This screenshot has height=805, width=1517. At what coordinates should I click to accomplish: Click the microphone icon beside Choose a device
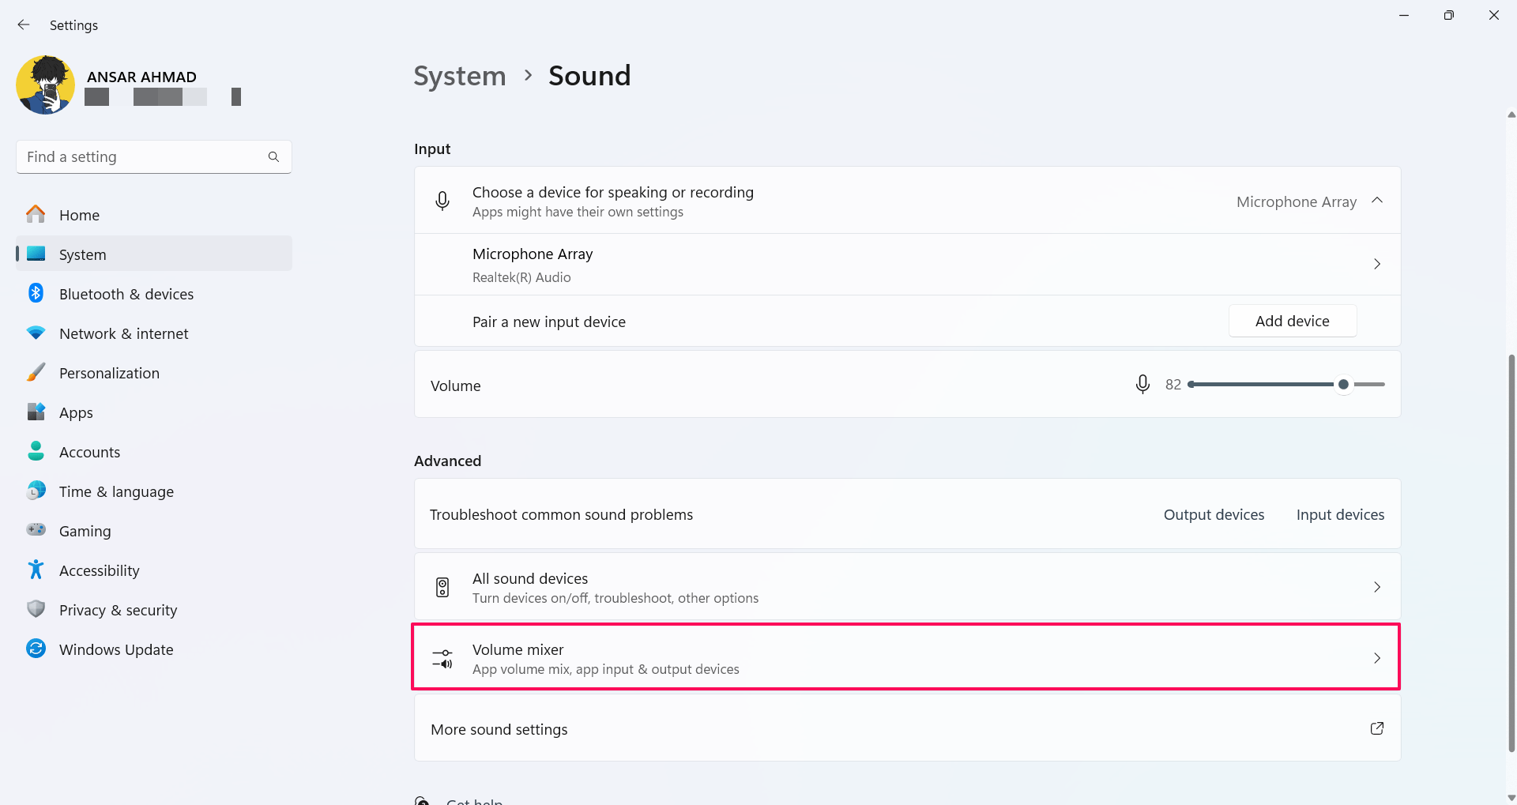coord(442,201)
